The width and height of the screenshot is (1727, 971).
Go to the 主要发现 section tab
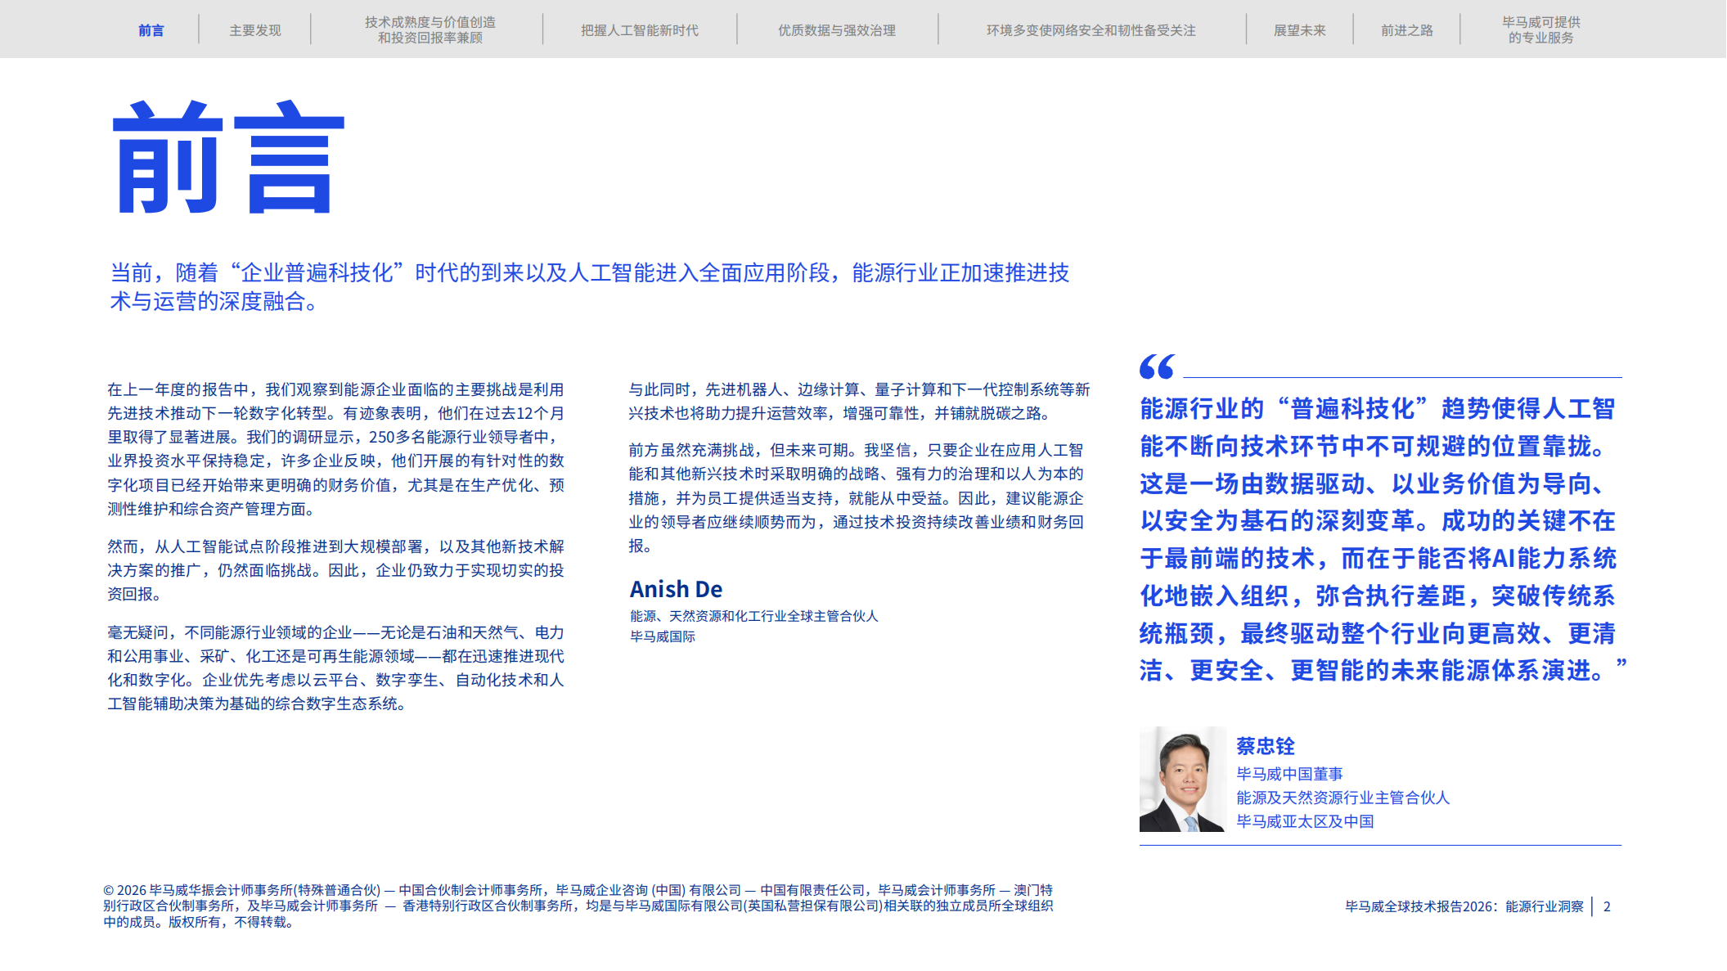[x=254, y=30]
